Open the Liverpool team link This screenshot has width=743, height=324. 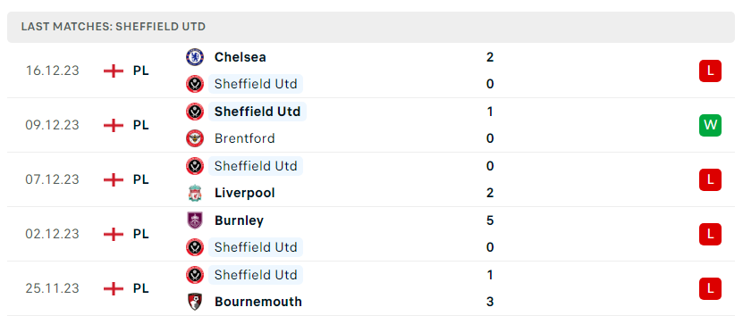click(x=244, y=193)
